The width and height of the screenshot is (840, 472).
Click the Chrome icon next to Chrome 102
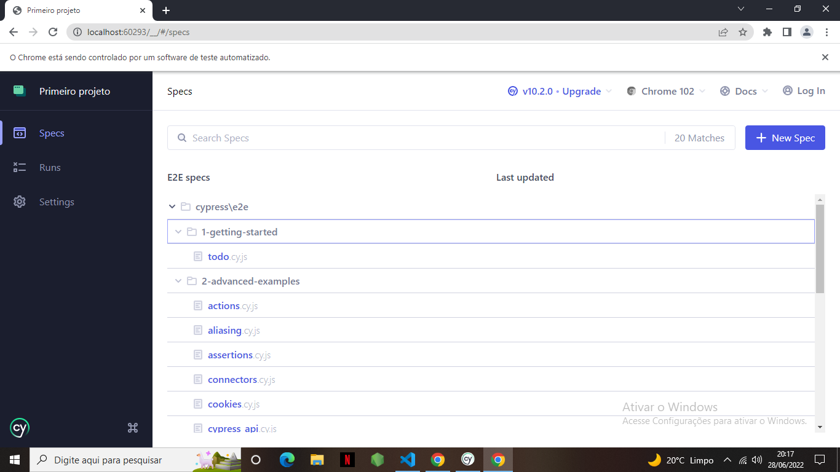[x=631, y=91]
